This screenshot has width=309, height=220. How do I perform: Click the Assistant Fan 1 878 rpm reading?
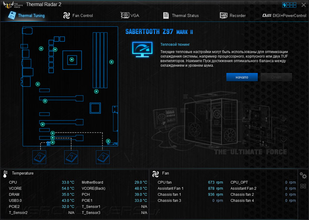215,189
